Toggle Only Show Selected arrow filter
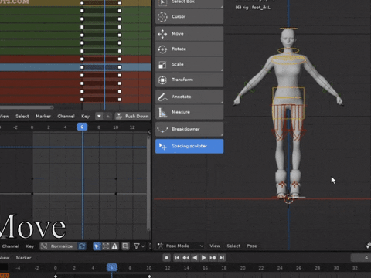Viewport: 371px width, 278px height. (x=97, y=246)
